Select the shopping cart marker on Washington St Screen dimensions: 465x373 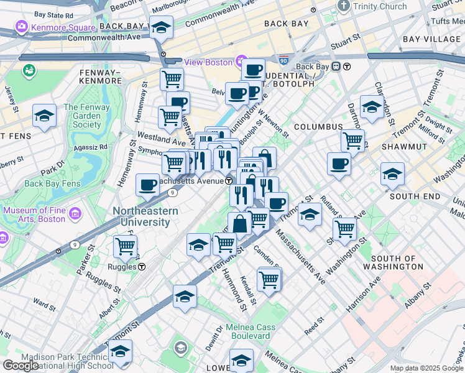point(344,229)
